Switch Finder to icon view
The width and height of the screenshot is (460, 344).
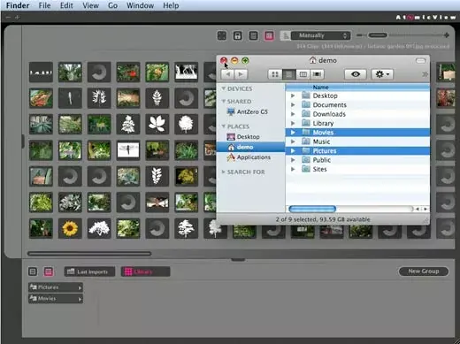click(x=275, y=74)
